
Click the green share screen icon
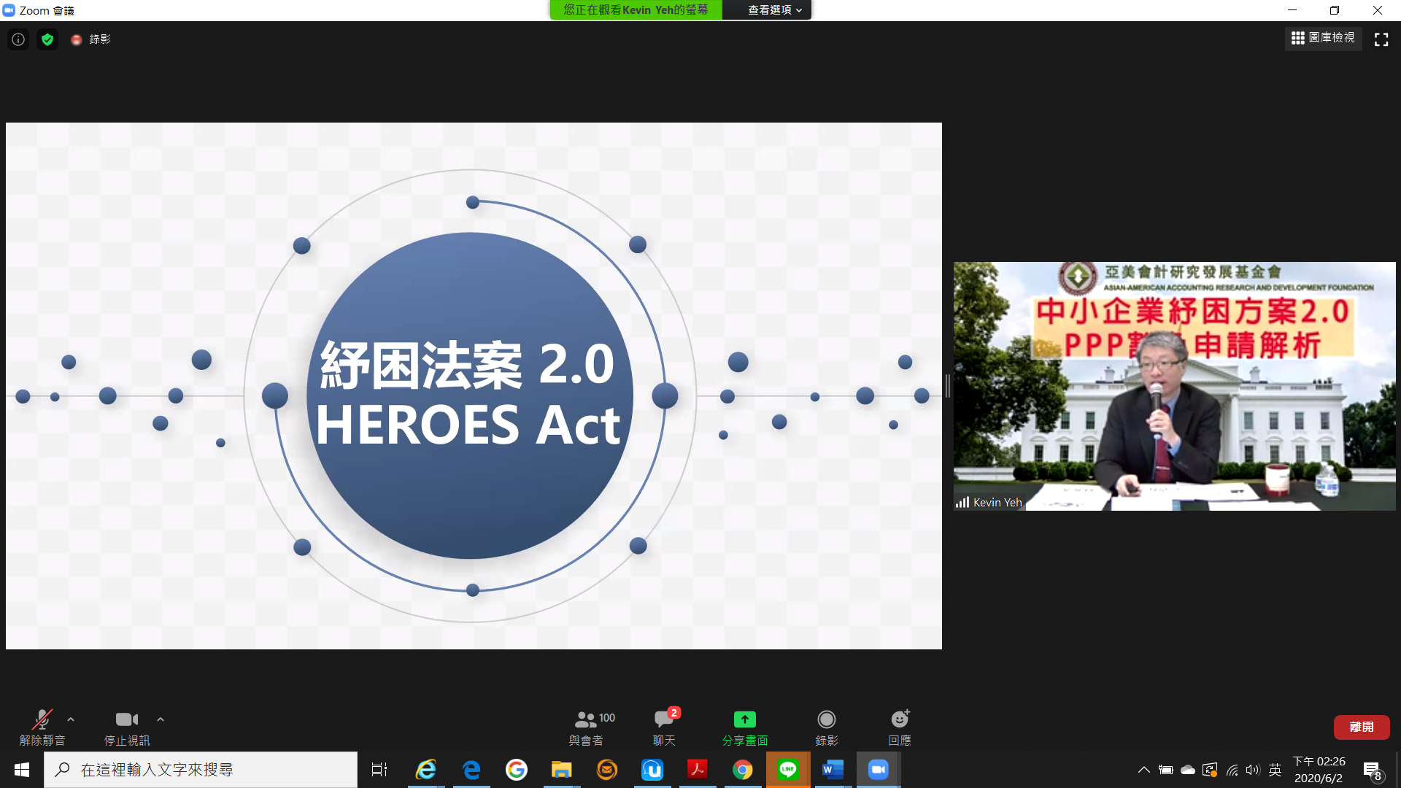(744, 719)
